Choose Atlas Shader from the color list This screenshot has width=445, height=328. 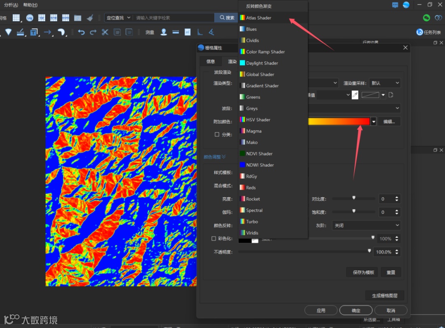258,18
